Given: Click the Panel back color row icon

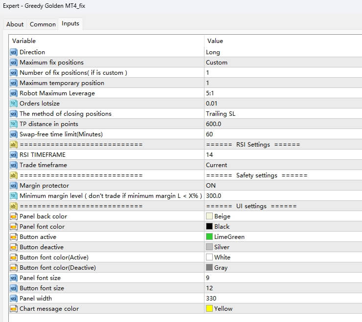Looking at the screenshot, I should click(14, 216).
